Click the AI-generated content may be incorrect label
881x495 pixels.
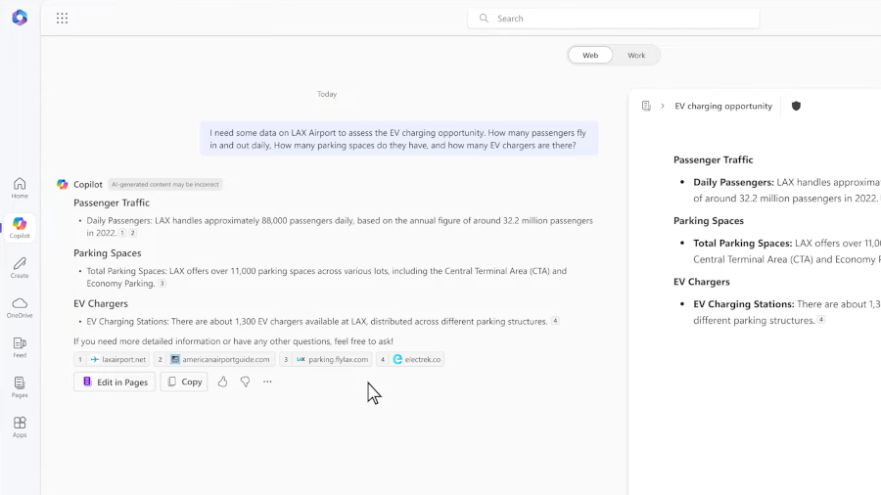(165, 184)
